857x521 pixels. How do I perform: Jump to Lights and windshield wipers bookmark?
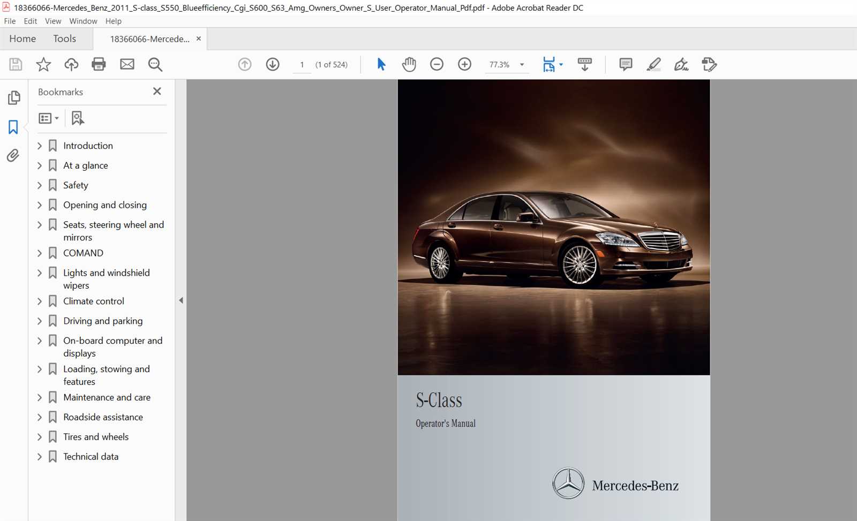tap(107, 279)
